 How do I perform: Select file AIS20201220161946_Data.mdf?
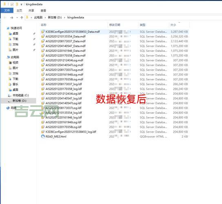tap(65, 51)
